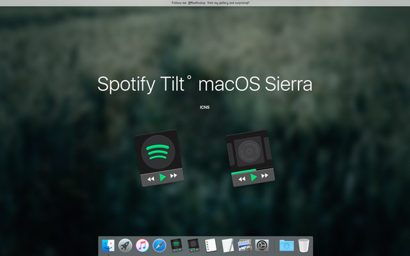Click the "Spotify Tilt° macOS Sierra" title
Image resolution: width=410 pixels, height=256 pixels.
pyautogui.click(x=205, y=84)
